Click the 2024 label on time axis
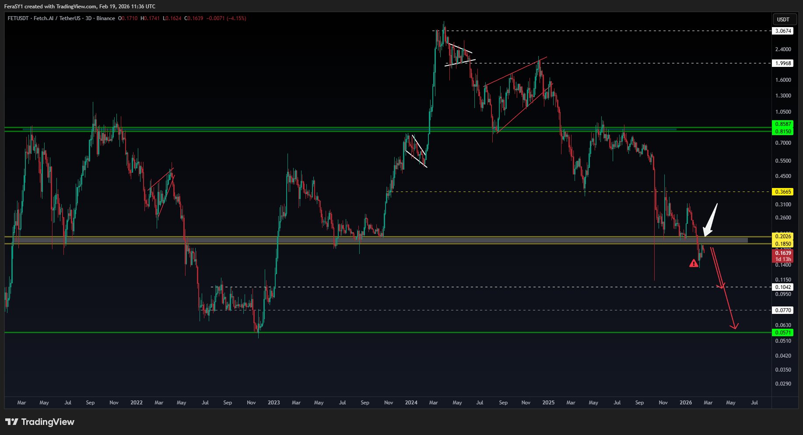This screenshot has width=803, height=435. 411,403
